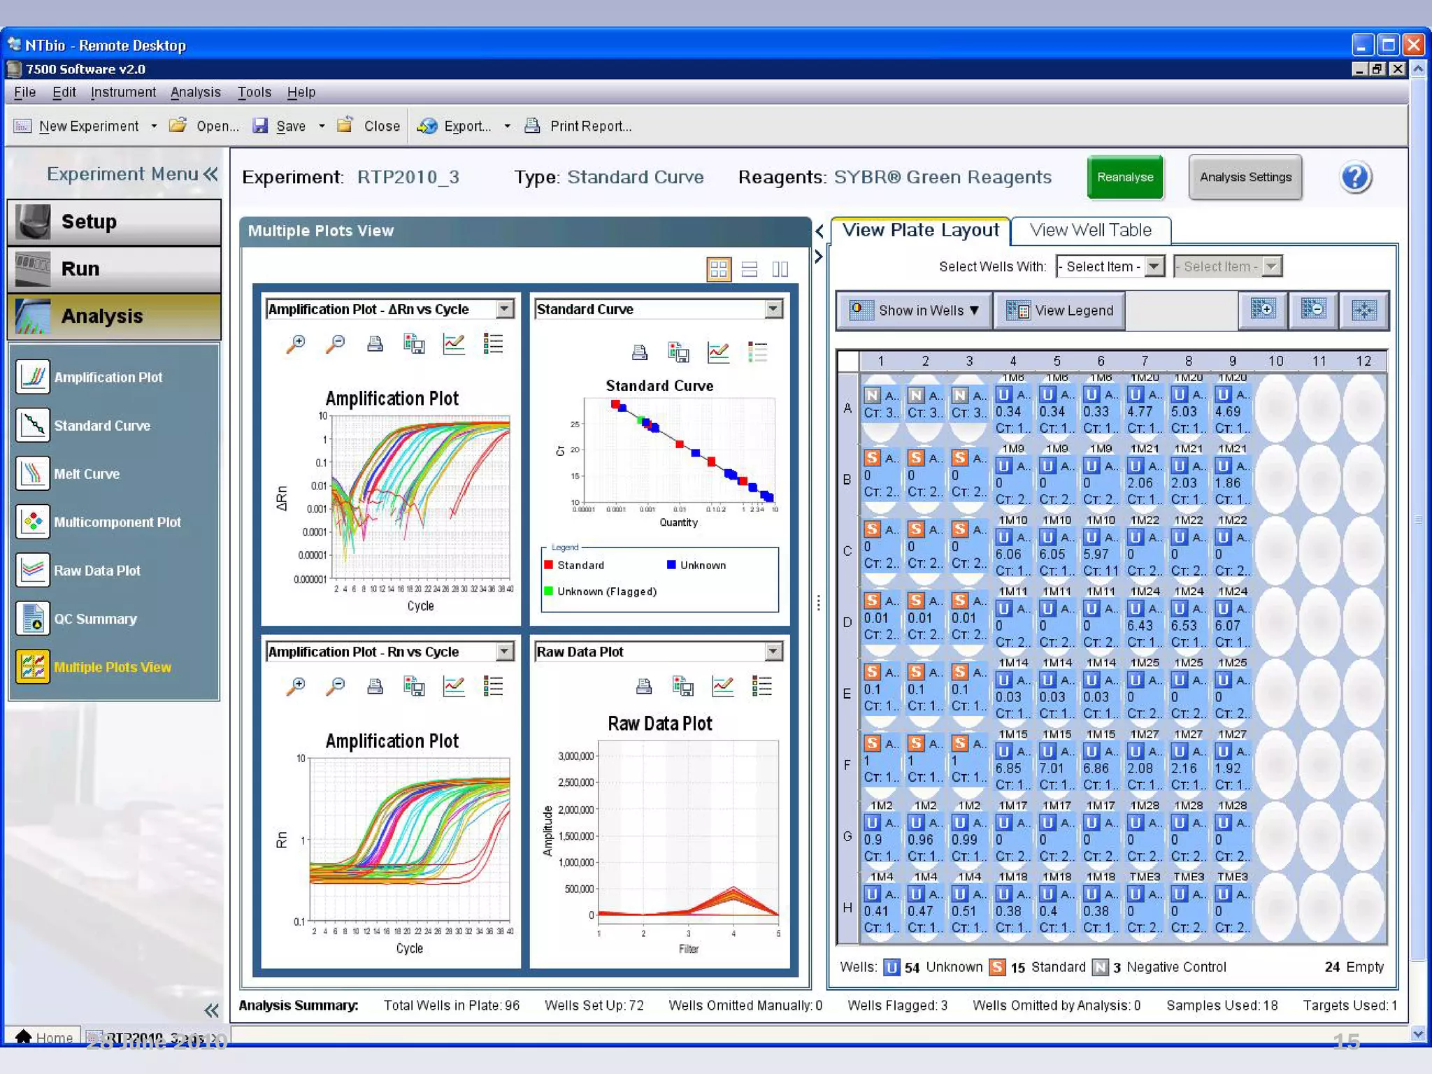The height and width of the screenshot is (1074, 1432).
Task: Collapse the Experiment Menu panel
Action: pyautogui.click(x=210, y=173)
